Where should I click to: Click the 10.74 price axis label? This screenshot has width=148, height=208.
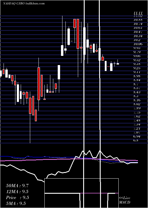point(138,24)
